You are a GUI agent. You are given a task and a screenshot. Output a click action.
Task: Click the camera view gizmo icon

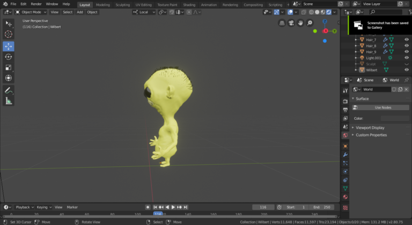[291, 23]
